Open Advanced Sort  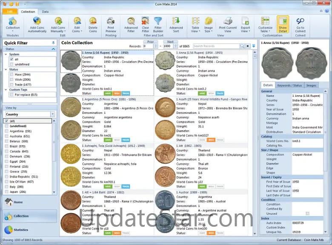(x=176, y=25)
